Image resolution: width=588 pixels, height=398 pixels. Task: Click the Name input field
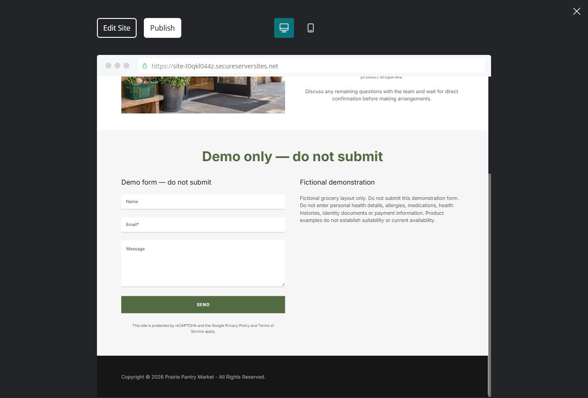[203, 202]
